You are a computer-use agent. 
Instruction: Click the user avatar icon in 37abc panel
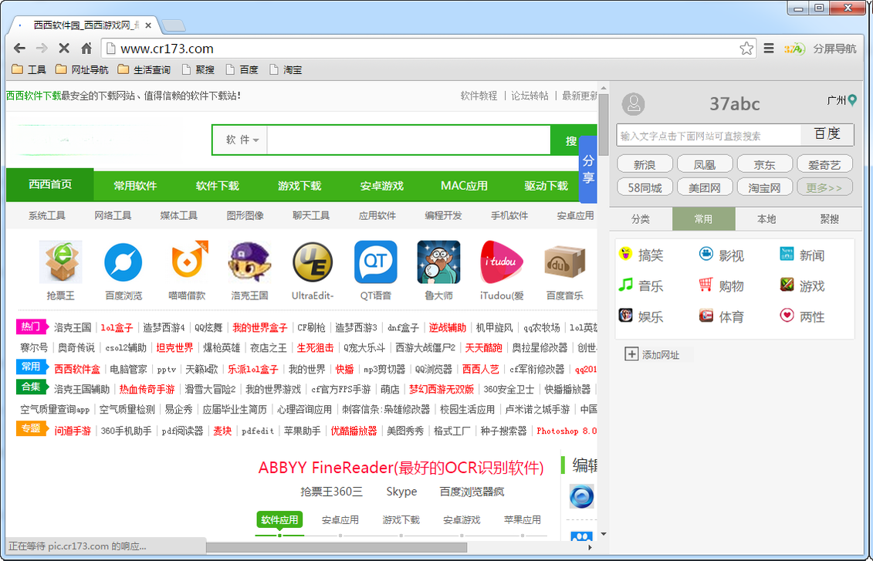(x=633, y=104)
